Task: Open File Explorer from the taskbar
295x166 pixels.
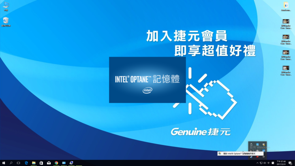Action: 34,163
